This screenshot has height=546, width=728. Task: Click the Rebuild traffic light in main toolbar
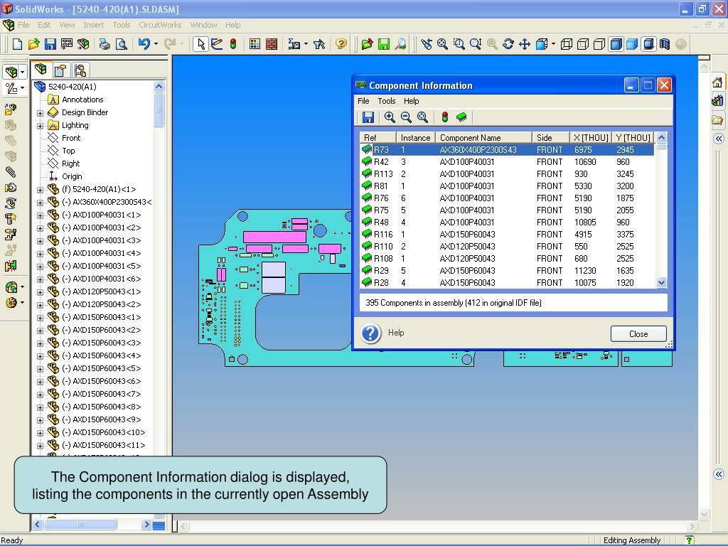tap(233, 44)
